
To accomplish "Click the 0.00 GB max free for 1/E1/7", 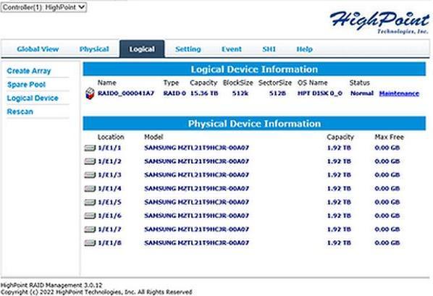I will tap(387, 229).
